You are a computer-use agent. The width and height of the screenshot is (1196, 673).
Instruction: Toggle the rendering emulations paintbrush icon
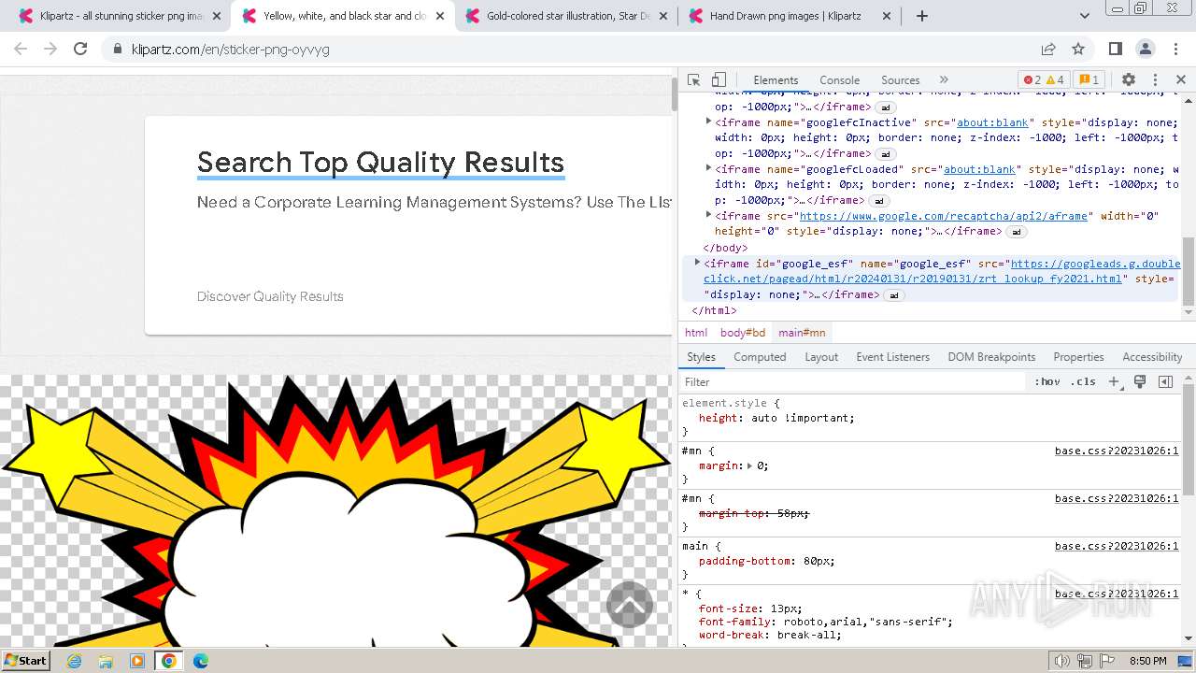click(1140, 381)
